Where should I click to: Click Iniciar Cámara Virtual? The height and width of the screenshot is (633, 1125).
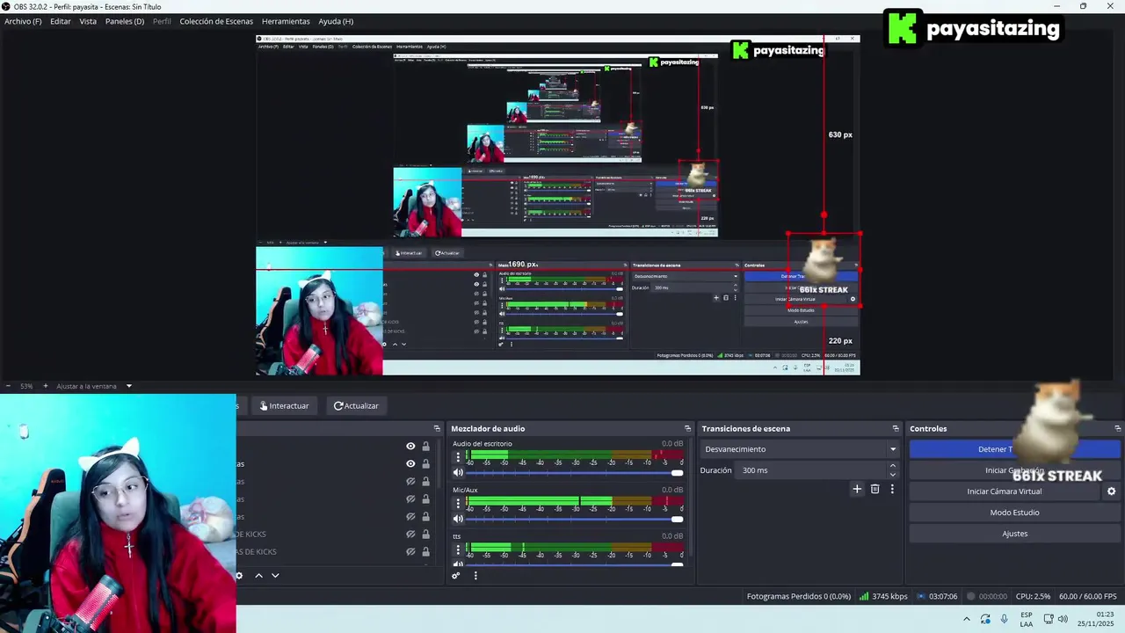(1005, 491)
